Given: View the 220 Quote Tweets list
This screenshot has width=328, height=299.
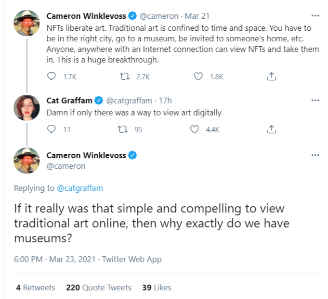Looking at the screenshot, I should click(99, 287).
